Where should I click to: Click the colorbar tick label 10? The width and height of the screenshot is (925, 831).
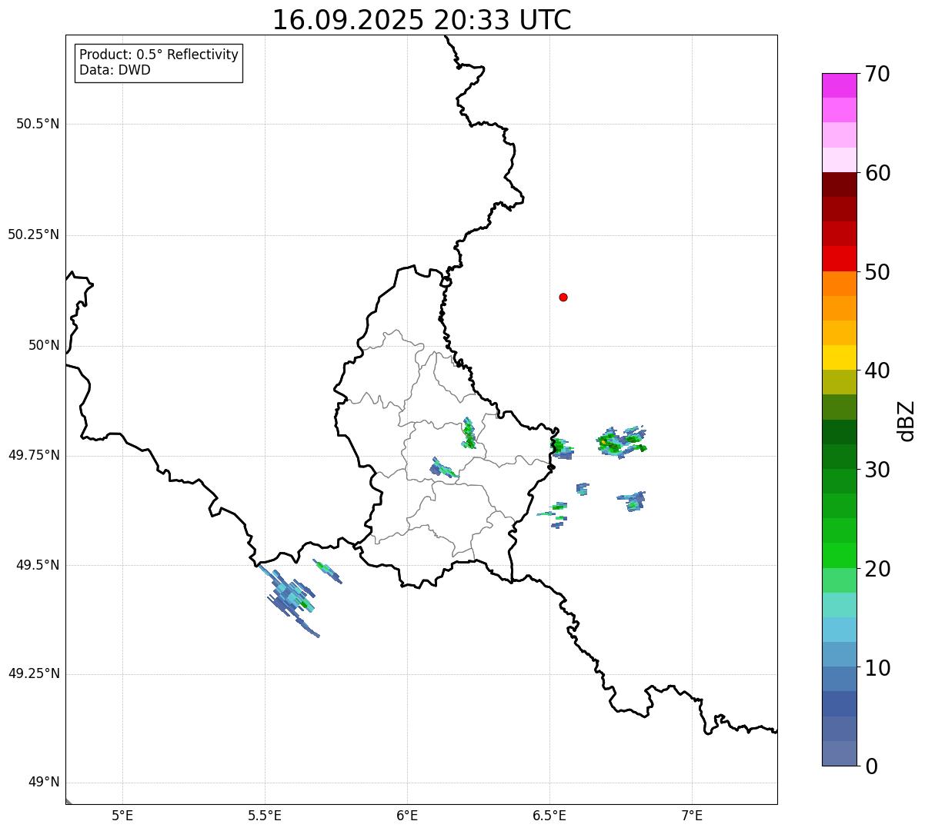tap(877, 668)
